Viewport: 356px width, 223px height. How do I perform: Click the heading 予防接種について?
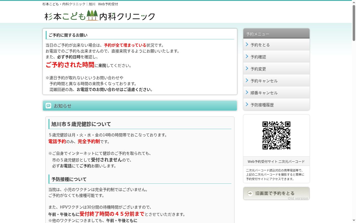click(x=69, y=179)
